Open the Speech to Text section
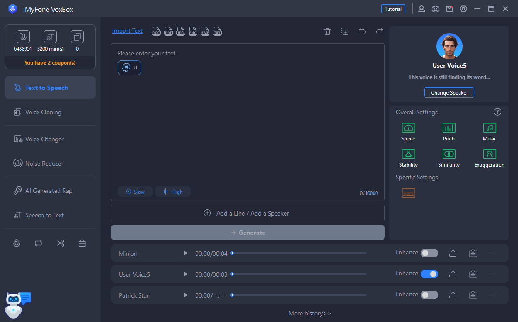This screenshot has width=518, height=322. point(50,215)
